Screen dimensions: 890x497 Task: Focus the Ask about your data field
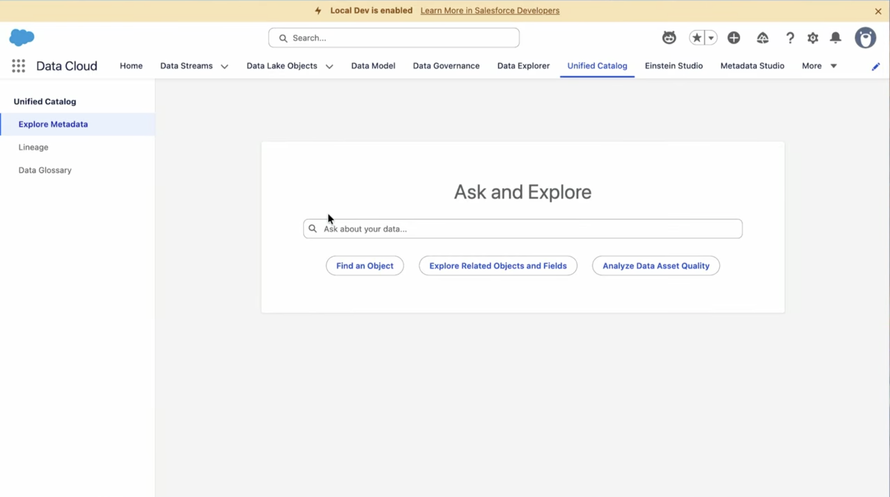click(x=526, y=229)
